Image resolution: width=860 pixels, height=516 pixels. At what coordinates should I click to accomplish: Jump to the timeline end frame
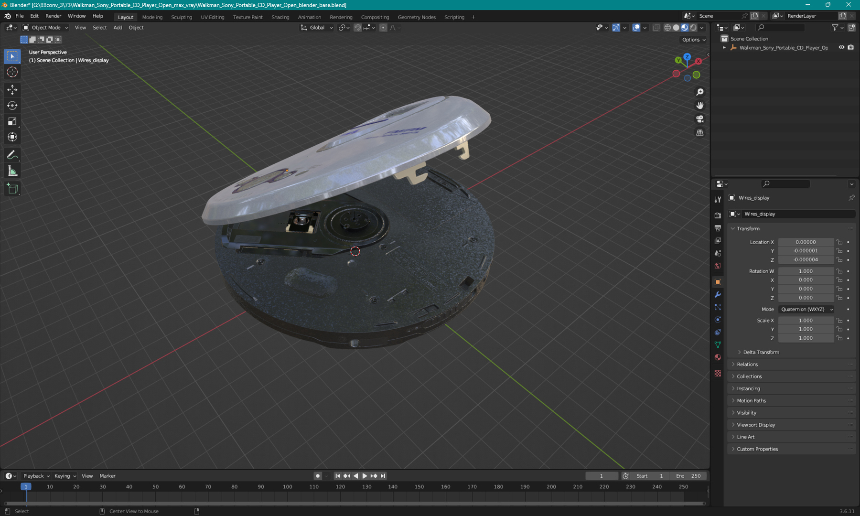pos(383,476)
